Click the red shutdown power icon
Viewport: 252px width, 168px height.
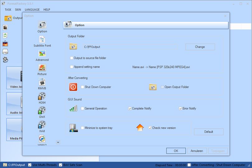coord(73,87)
